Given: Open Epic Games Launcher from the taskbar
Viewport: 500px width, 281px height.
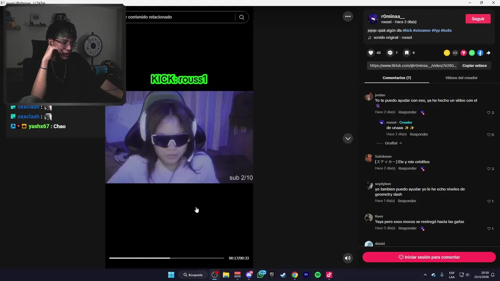Looking at the screenshot, I should pyautogui.click(x=272, y=275).
